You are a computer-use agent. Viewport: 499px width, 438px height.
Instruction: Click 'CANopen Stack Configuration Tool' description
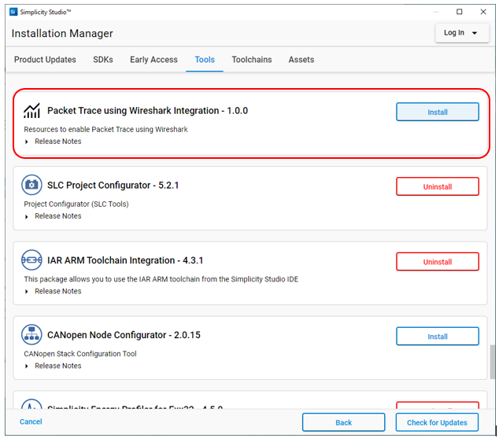(x=80, y=354)
